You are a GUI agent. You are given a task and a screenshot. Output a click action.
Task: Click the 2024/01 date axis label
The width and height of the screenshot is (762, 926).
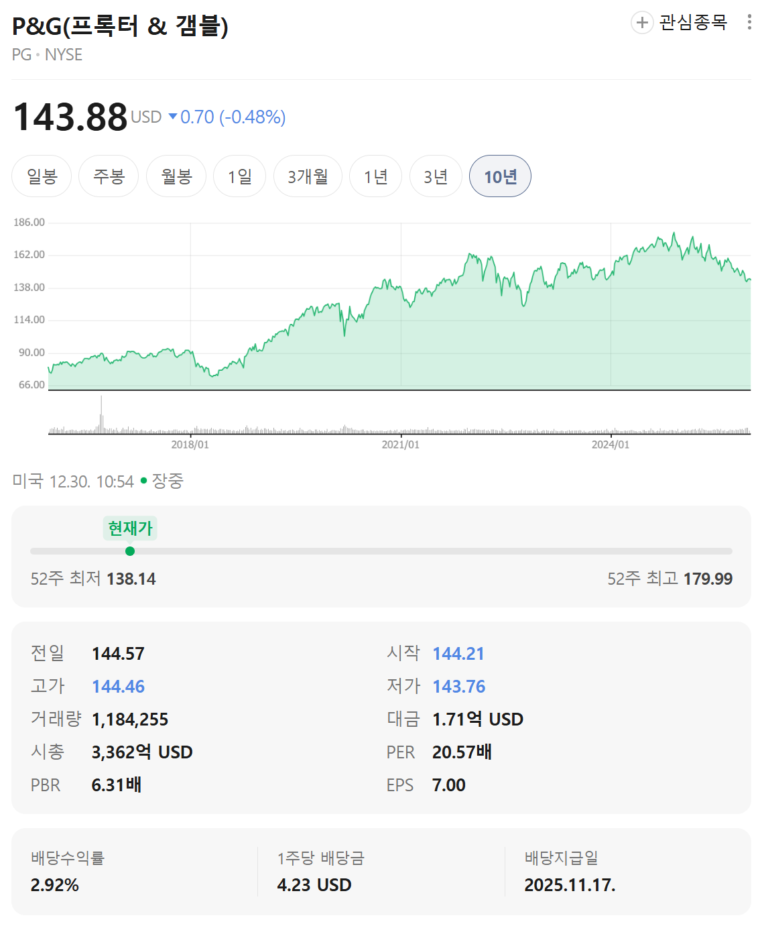coord(611,445)
